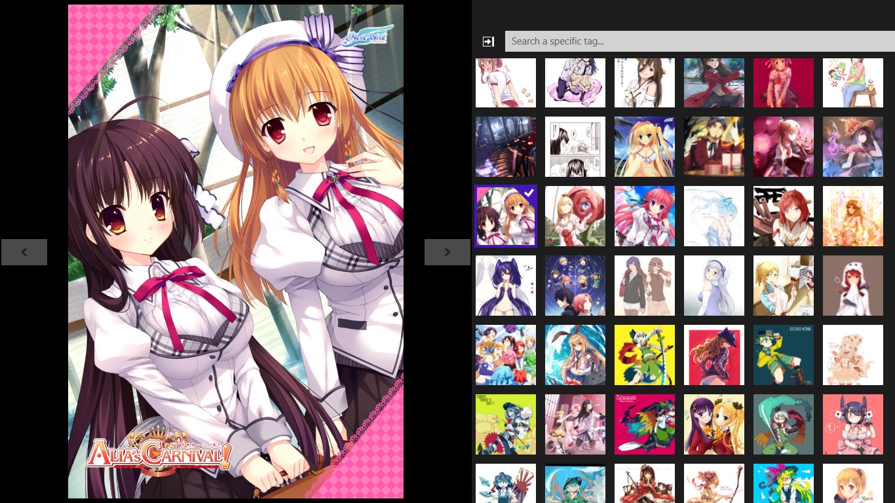Select the salmon-pink background horned girl thumbnail
This screenshot has width=895, height=503.
[852, 424]
